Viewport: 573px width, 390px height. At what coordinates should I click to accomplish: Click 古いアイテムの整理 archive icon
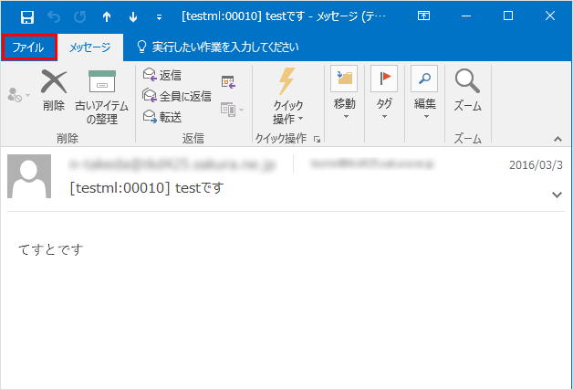[x=102, y=82]
